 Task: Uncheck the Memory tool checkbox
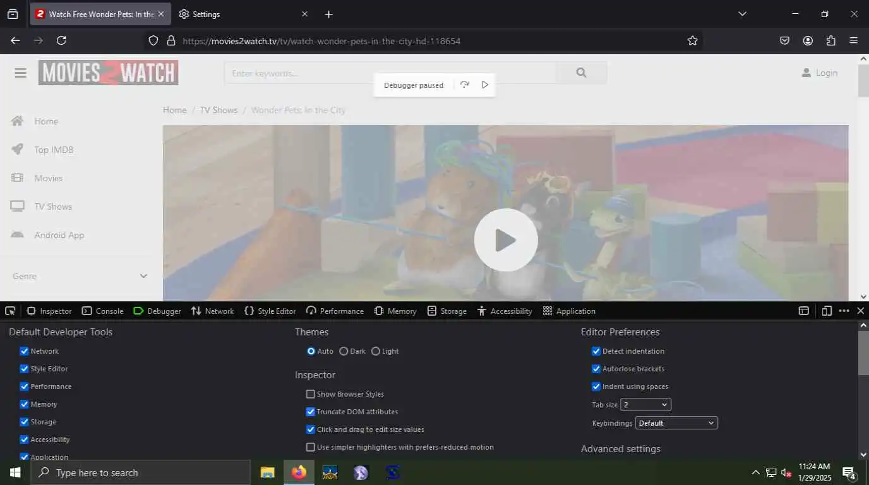click(24, 404)
